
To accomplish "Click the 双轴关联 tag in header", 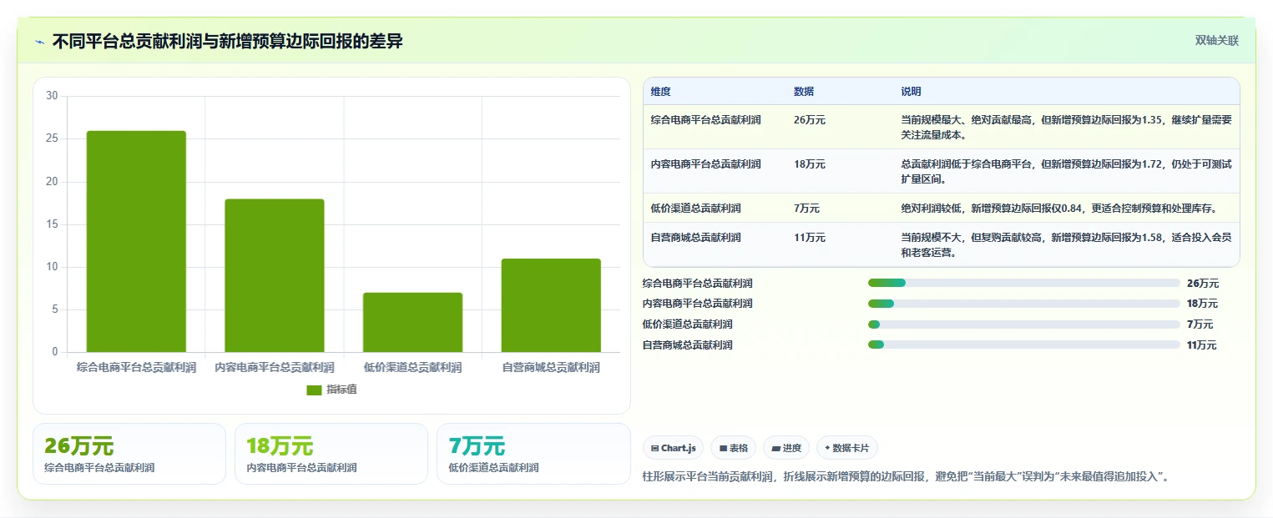I will click(1216, 41).
